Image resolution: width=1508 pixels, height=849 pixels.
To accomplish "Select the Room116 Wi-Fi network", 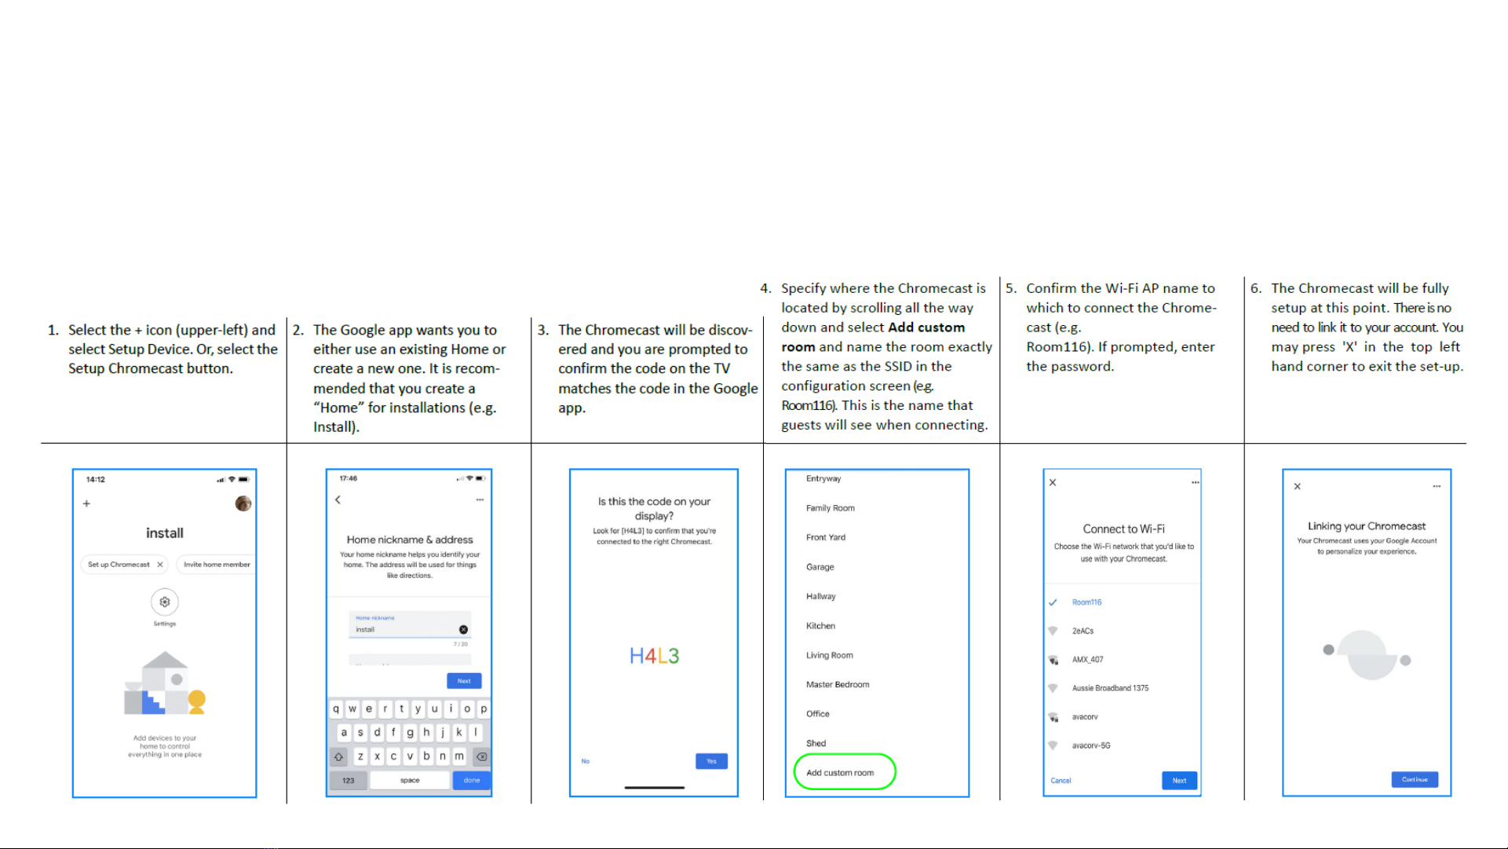I will (1087, 602).
